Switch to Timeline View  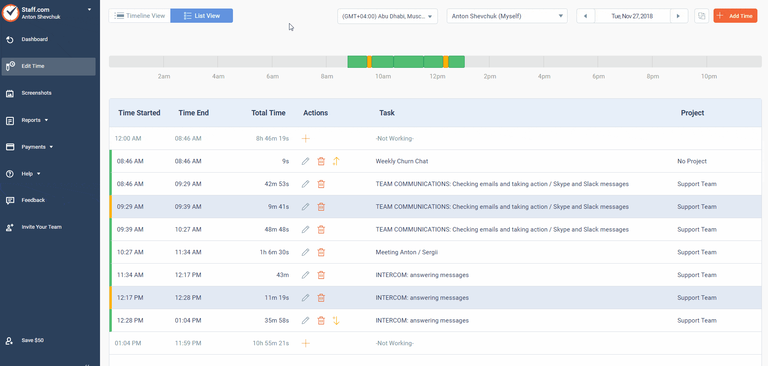click(140, 16)
